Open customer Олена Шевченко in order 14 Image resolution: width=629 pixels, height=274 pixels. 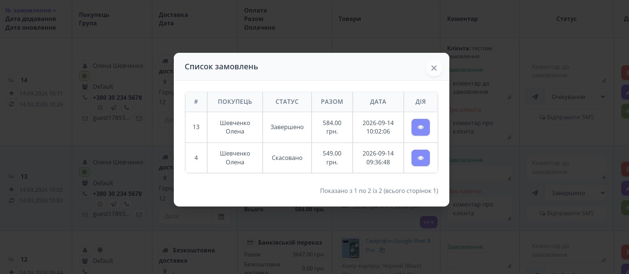tap(118, 66)
